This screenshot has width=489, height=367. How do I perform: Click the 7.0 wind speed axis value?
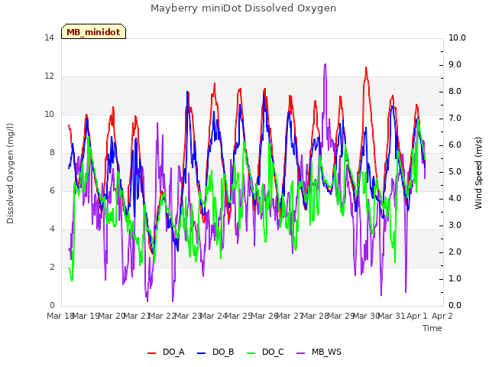[455, 119]
